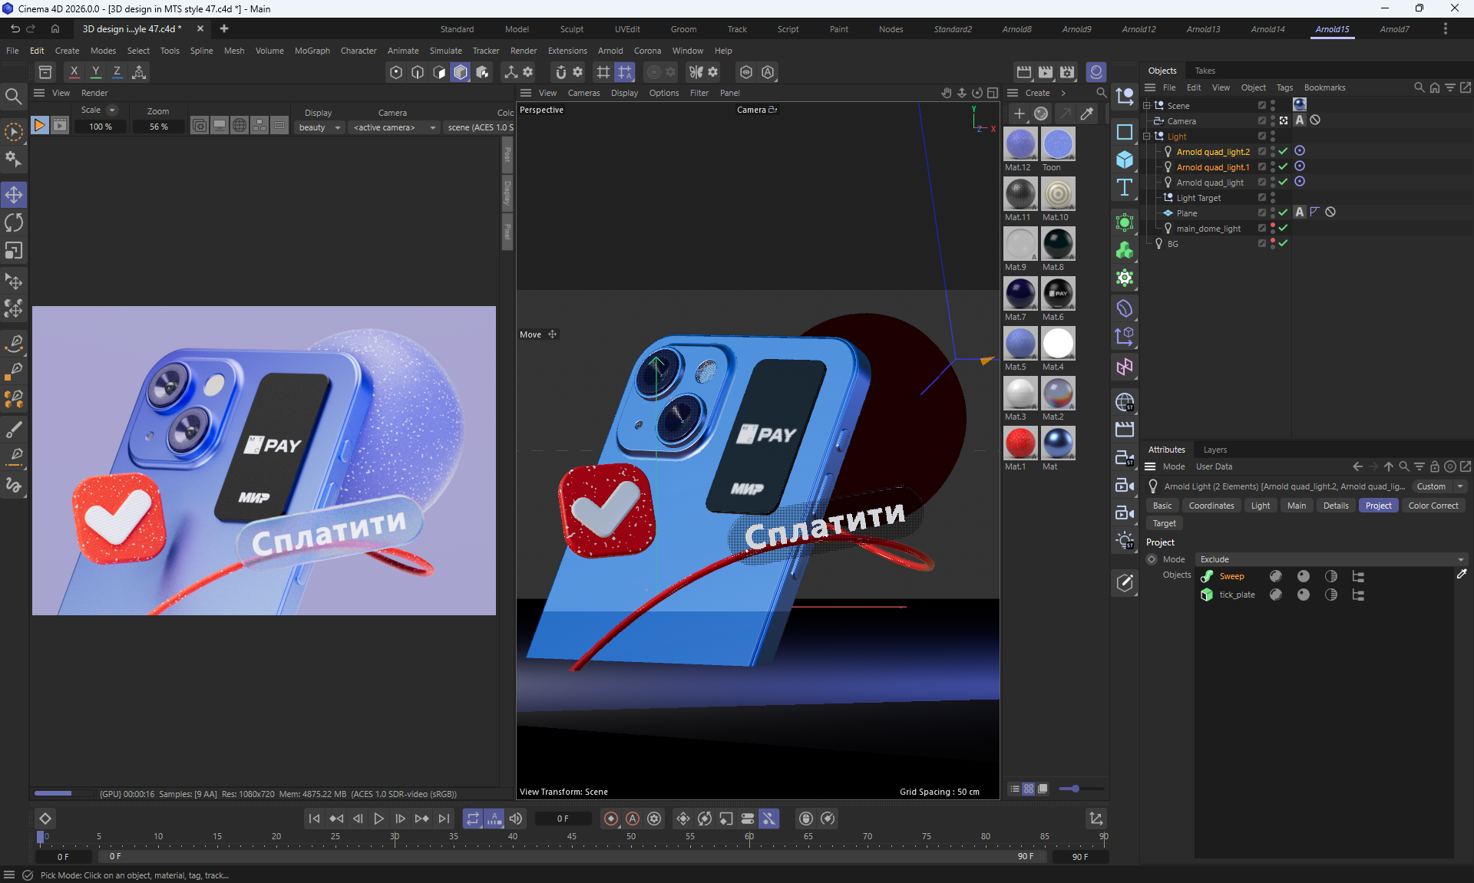Toggle X axis lock
Viewport: 1474px width, 883px height.
74,71
